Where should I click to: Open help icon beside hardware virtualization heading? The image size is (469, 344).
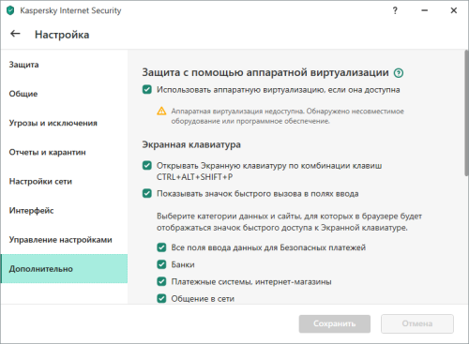[x=399, y=73]
